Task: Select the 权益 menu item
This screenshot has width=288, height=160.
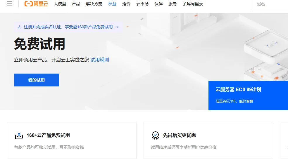Action: (x=112, y=4)
